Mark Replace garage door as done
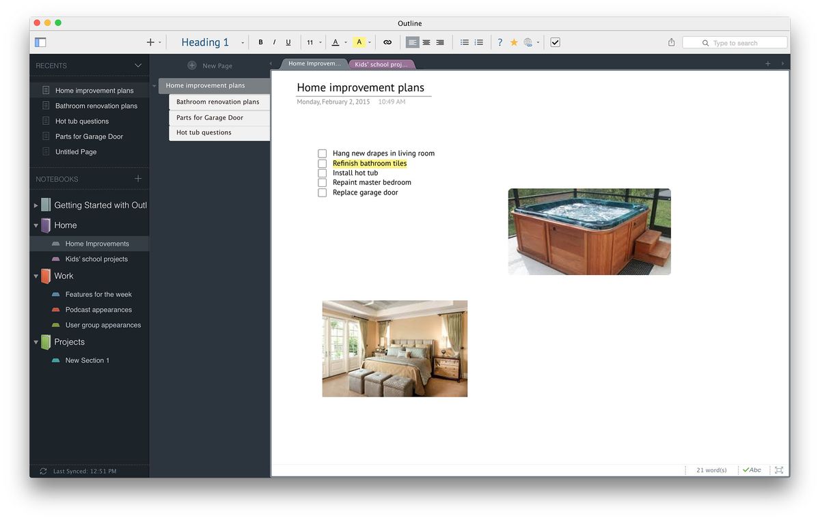The height and width of the screenshot is (520, 820). pos(322,192)
